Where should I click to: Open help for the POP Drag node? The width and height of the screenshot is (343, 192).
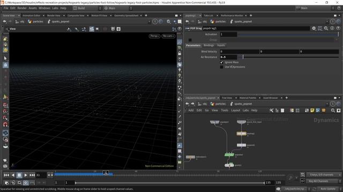338,28
